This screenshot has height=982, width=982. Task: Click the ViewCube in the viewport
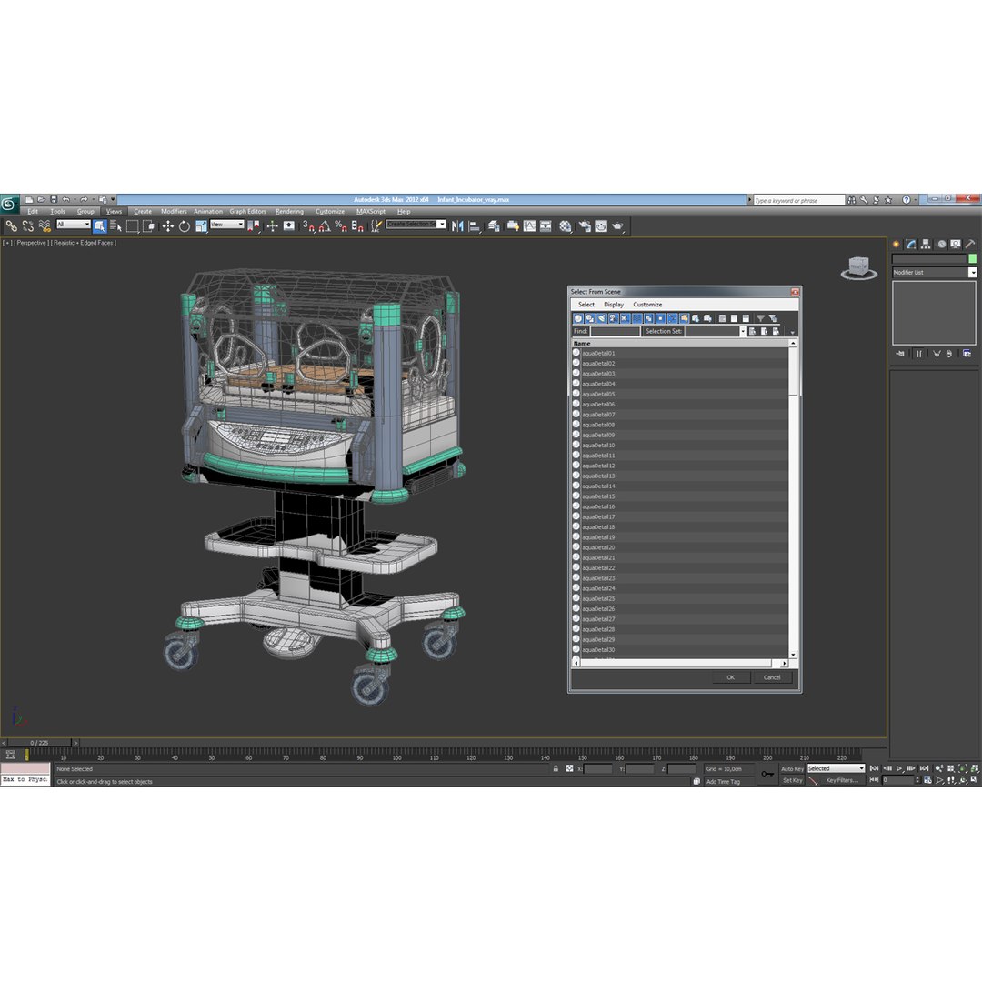[858, 267]
